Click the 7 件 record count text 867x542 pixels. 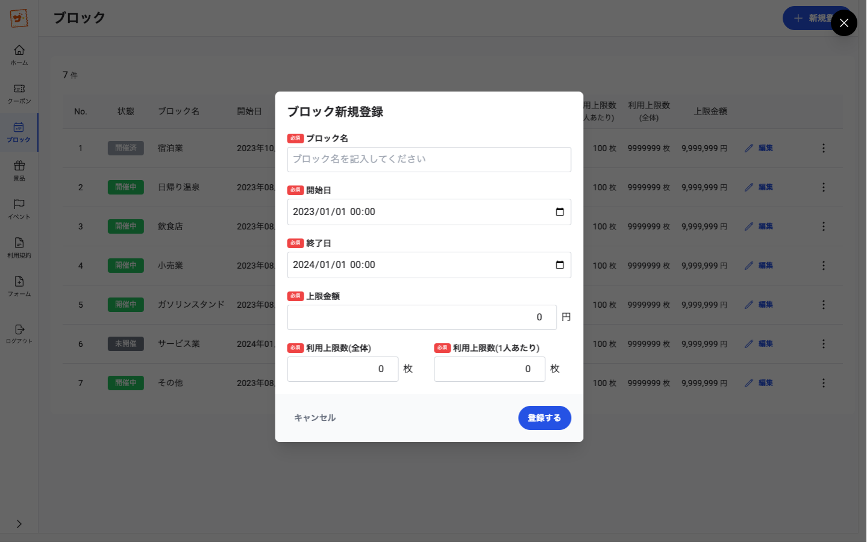tap(70, 75)
